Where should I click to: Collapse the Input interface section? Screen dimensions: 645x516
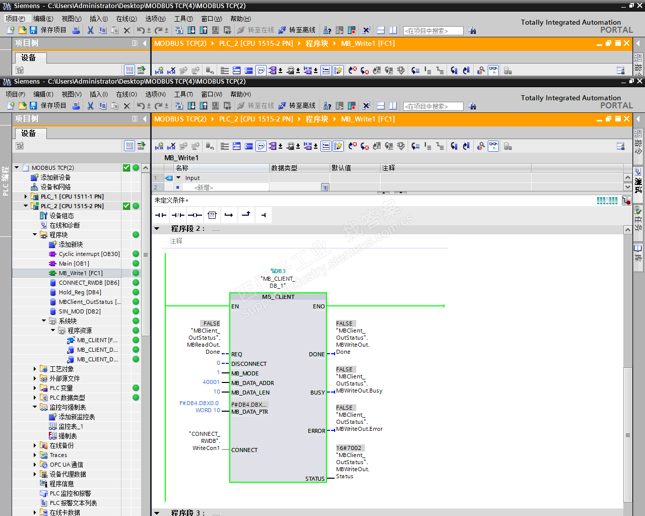coord(178,178)
